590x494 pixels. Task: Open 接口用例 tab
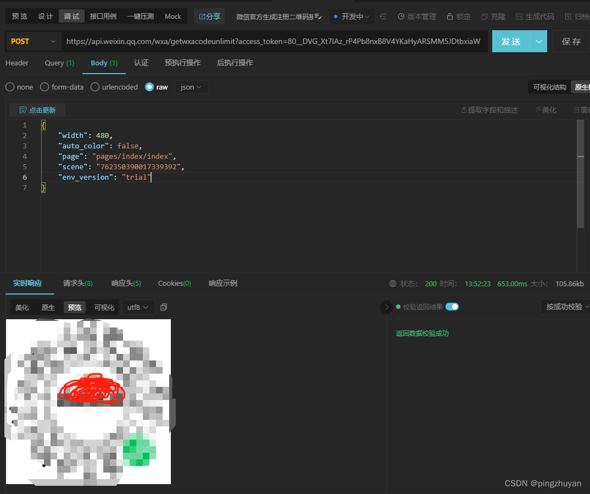[x=103, y=16]
